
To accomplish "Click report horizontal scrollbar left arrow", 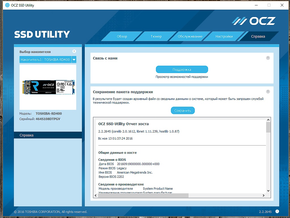I will tap(96, 195).
